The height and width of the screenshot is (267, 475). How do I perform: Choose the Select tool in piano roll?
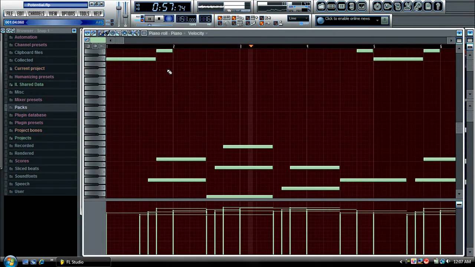(x=125, y=33)
